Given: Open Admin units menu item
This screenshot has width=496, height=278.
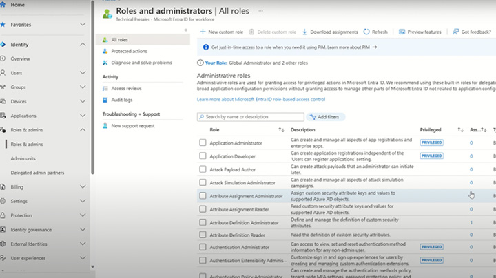Looking at the screenshot, I should coord(23,158).
